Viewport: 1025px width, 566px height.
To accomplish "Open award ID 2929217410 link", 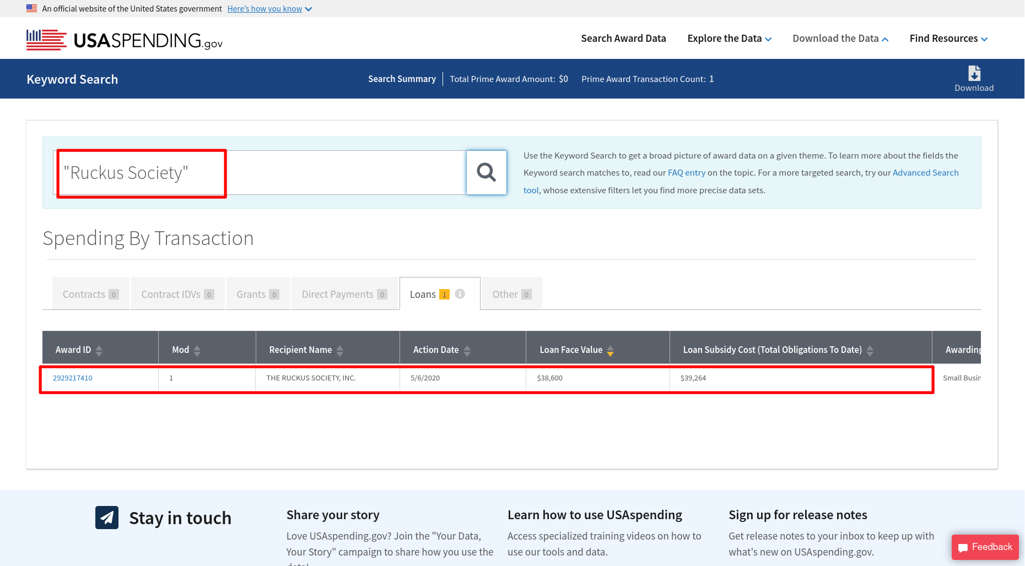I will pyautogui.click(x=73, y=378).
